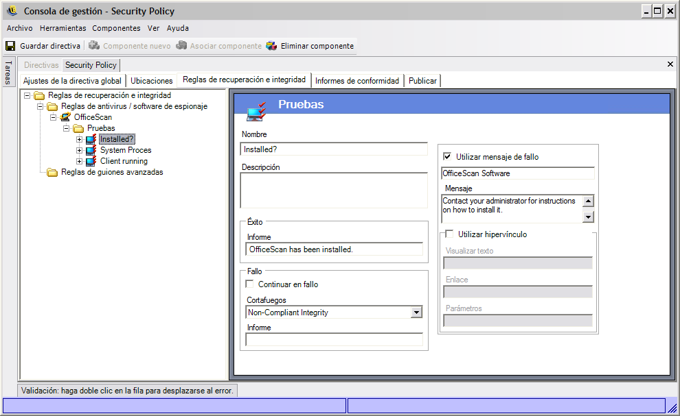The height and width of the screenshot is (416, 680).
Task: Click Eliminar componente button label
Action: point(317,46)
